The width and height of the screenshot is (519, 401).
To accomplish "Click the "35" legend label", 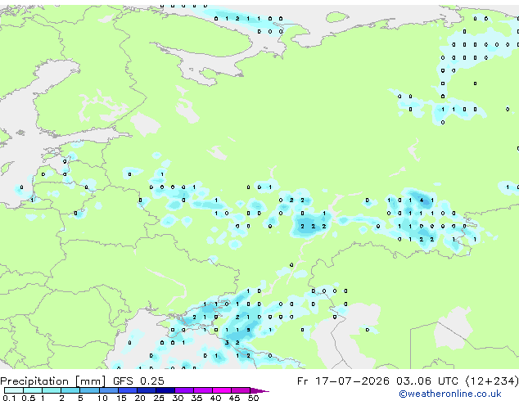I will pyautogui.click(x=196, y=398).
